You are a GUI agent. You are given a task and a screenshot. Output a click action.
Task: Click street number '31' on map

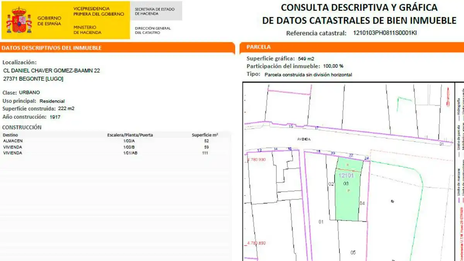(x=442, y=144)
